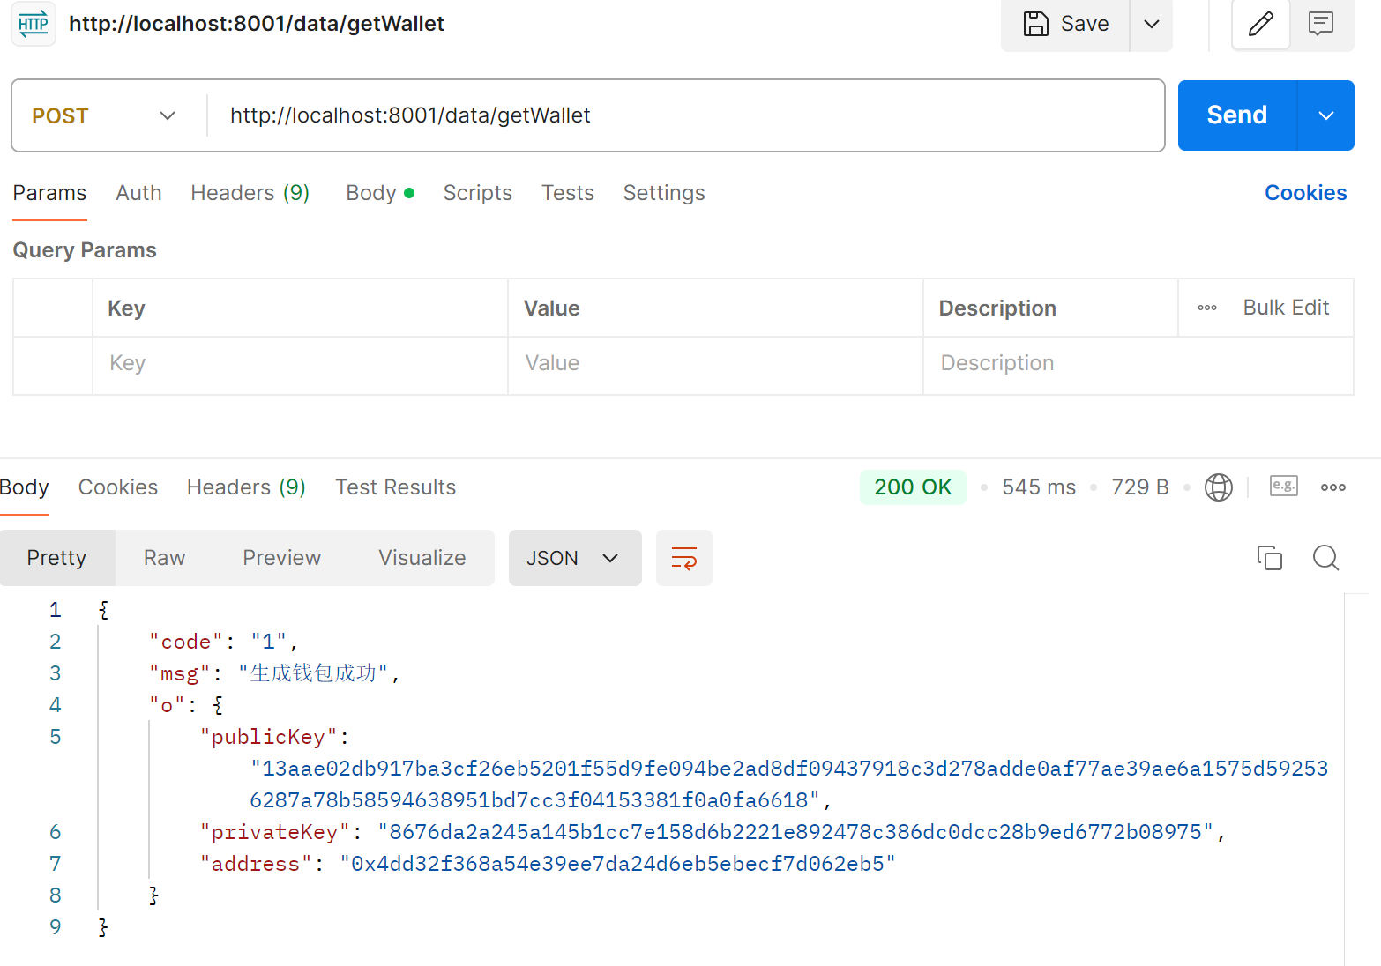Toggle the line wrap icon

coord(684,558)
